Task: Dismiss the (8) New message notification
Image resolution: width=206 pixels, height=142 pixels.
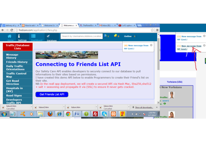Action: (x=151, y=45)
